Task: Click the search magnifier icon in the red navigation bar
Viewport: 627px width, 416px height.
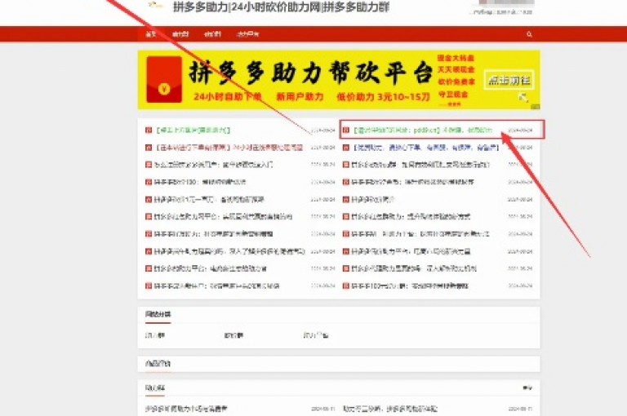Action: click(529, 34)
